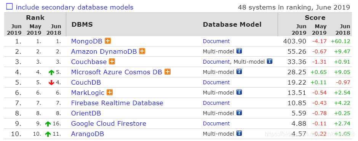This screenshot has height=141, width=358.
Task: Click the orange plus icon beside MongoDB
Action: (108, 41)
